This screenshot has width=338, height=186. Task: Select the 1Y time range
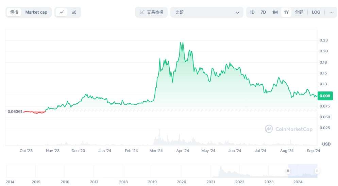tap(286, 12)
